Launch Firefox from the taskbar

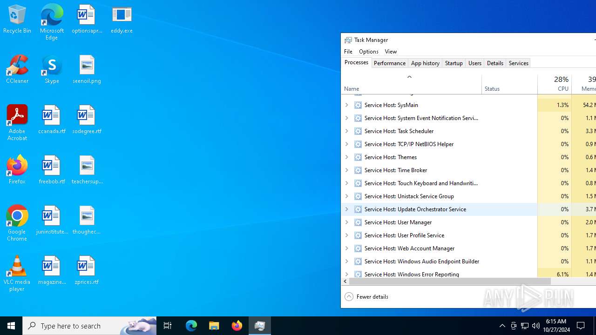[x=237, y=326]
